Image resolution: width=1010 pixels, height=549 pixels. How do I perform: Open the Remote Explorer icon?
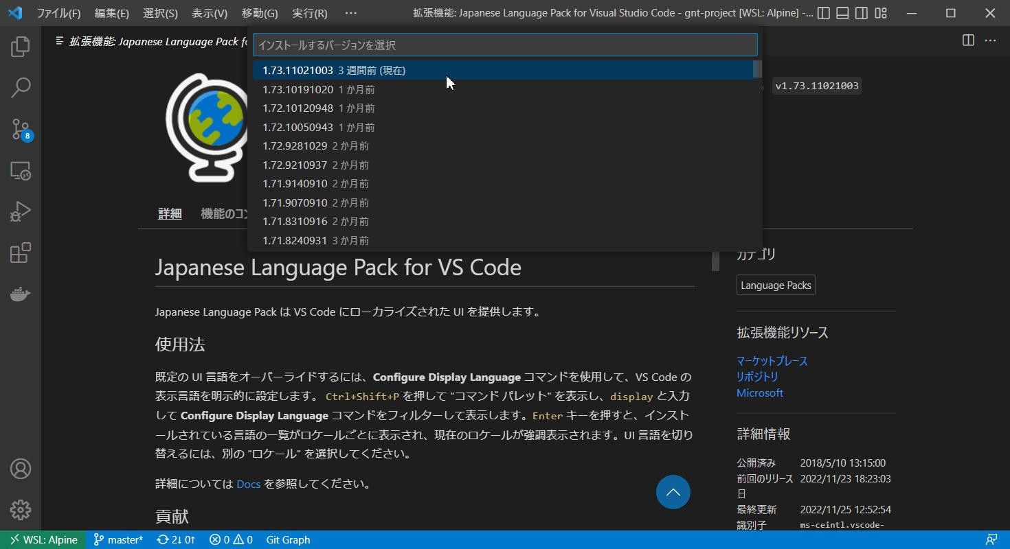(x=21, y=171)
